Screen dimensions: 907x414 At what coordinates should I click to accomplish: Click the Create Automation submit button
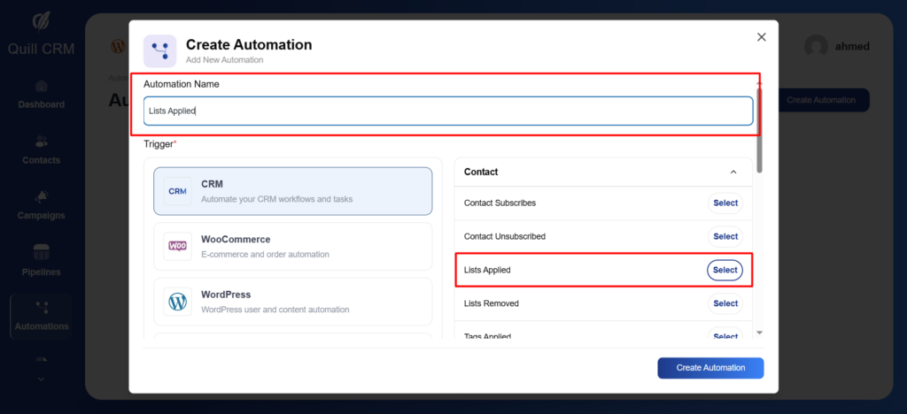[x=709, y=368]
